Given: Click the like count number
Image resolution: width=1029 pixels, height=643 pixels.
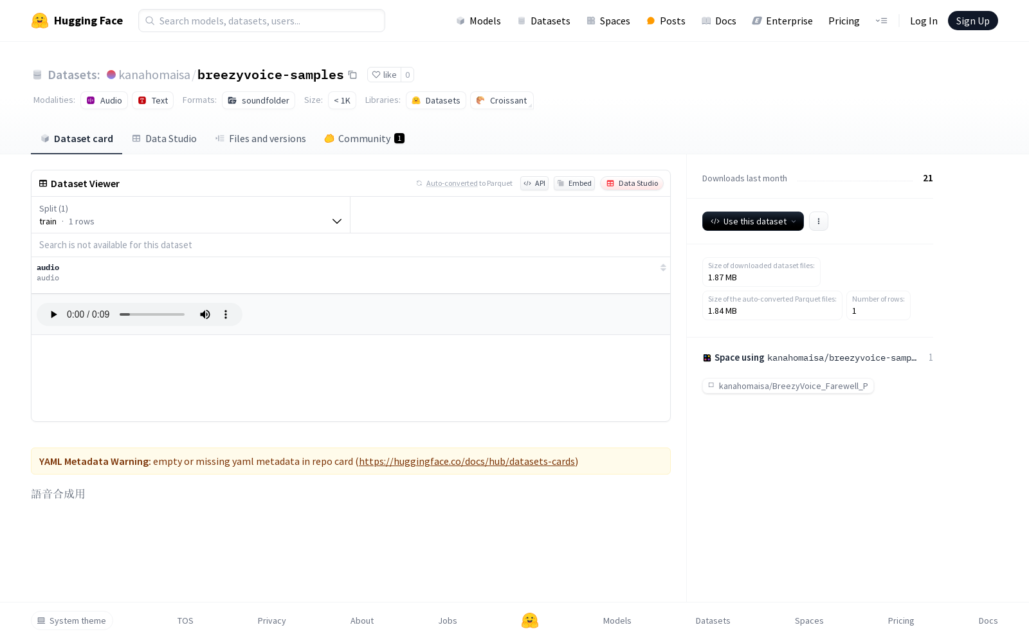Looking at the screenshot, I should click(x=408, y=75).
